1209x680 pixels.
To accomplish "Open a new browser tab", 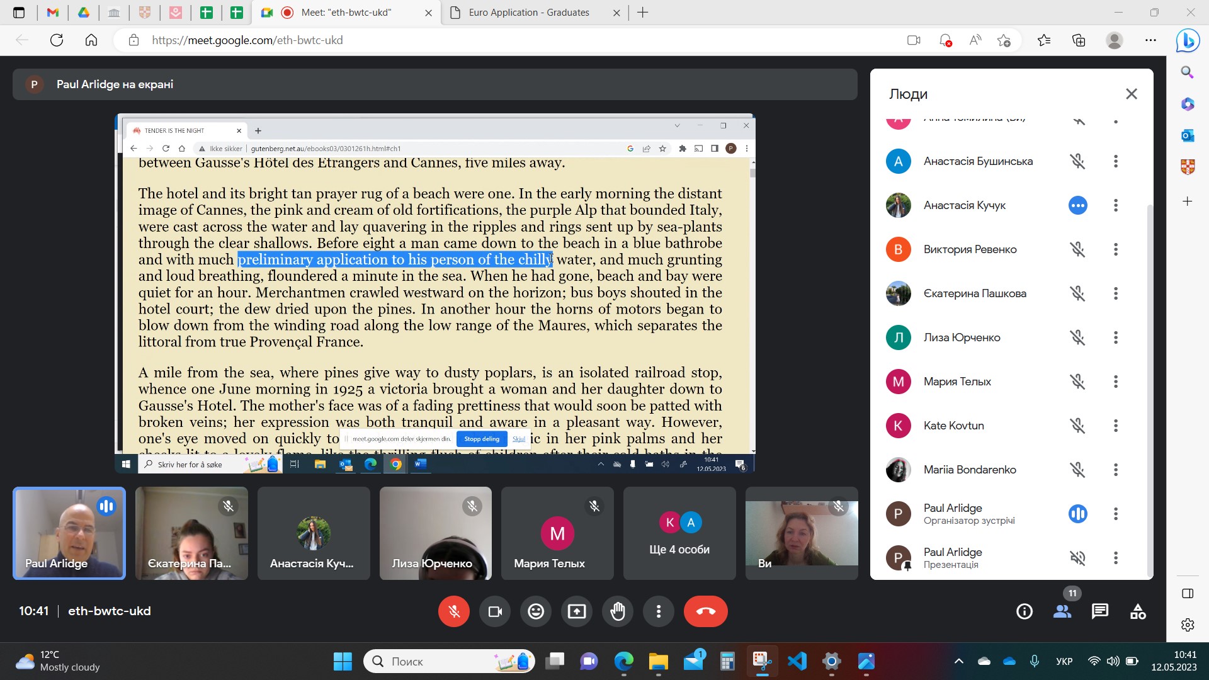I will tap(642, 13).
